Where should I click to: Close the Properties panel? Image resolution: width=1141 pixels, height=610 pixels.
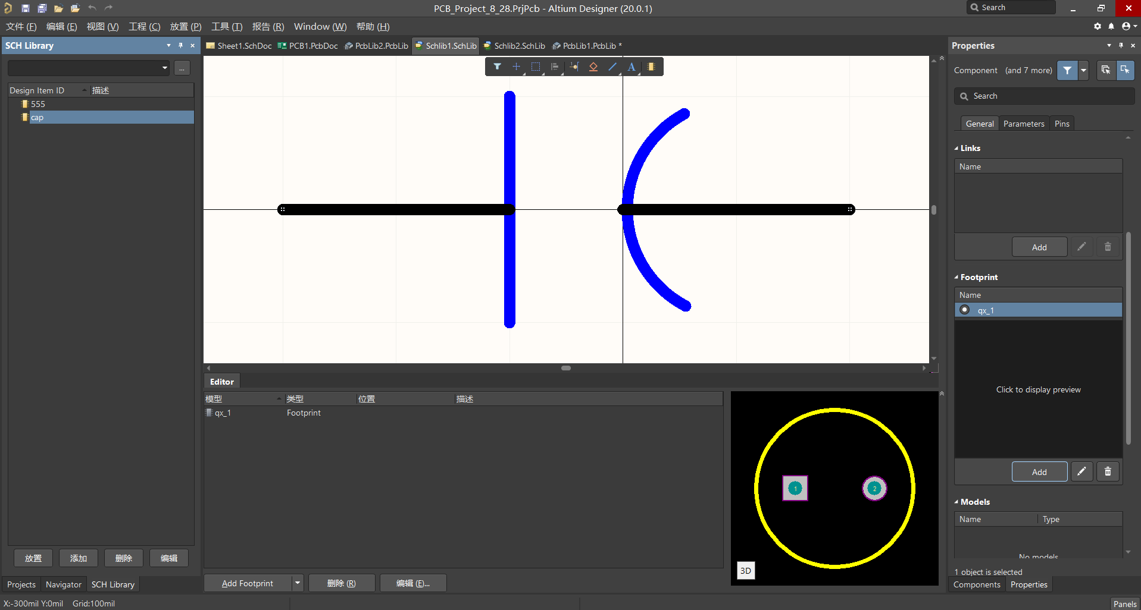(x=1133, y=45)
